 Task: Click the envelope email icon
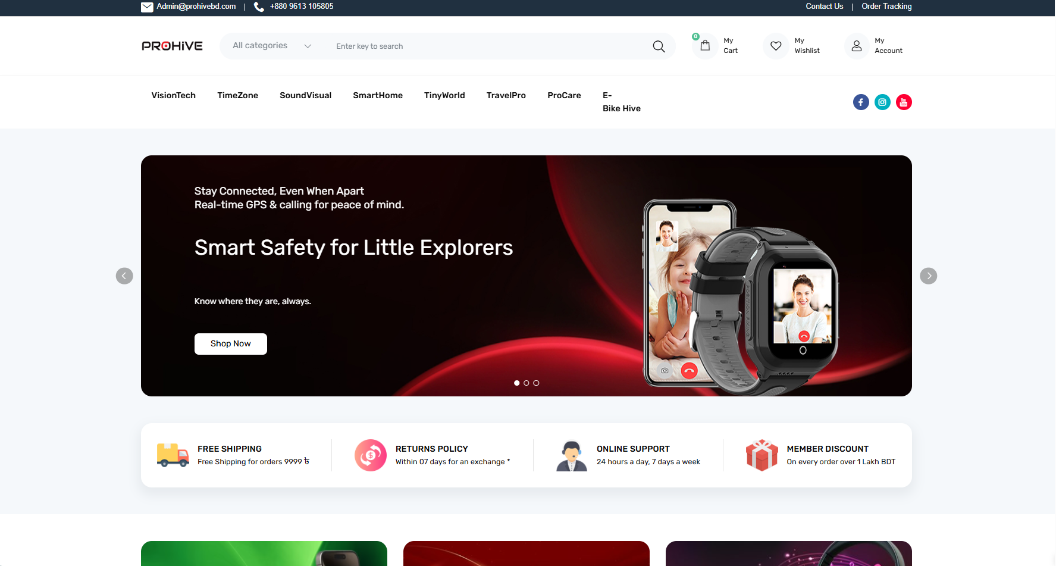coord(147,7)
